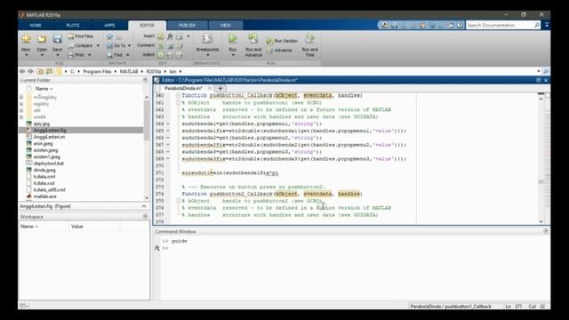Screen dimensions: 569x320
Task: Click the Save floppy disk icon
Action: (57, 39)
